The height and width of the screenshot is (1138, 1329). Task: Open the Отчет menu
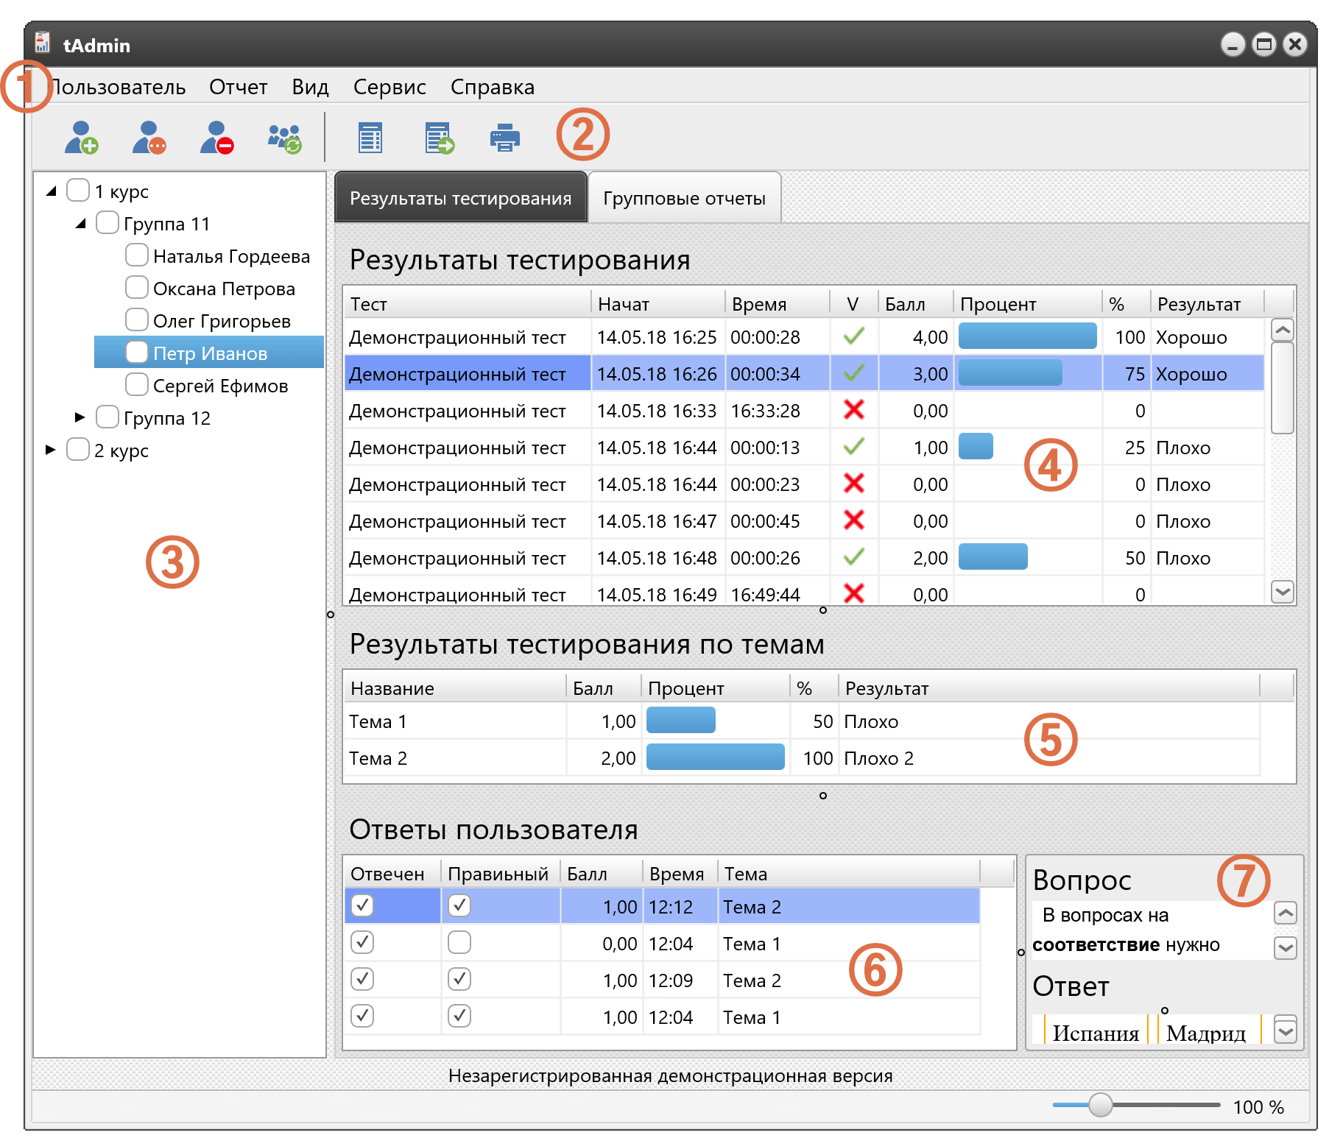238,87
